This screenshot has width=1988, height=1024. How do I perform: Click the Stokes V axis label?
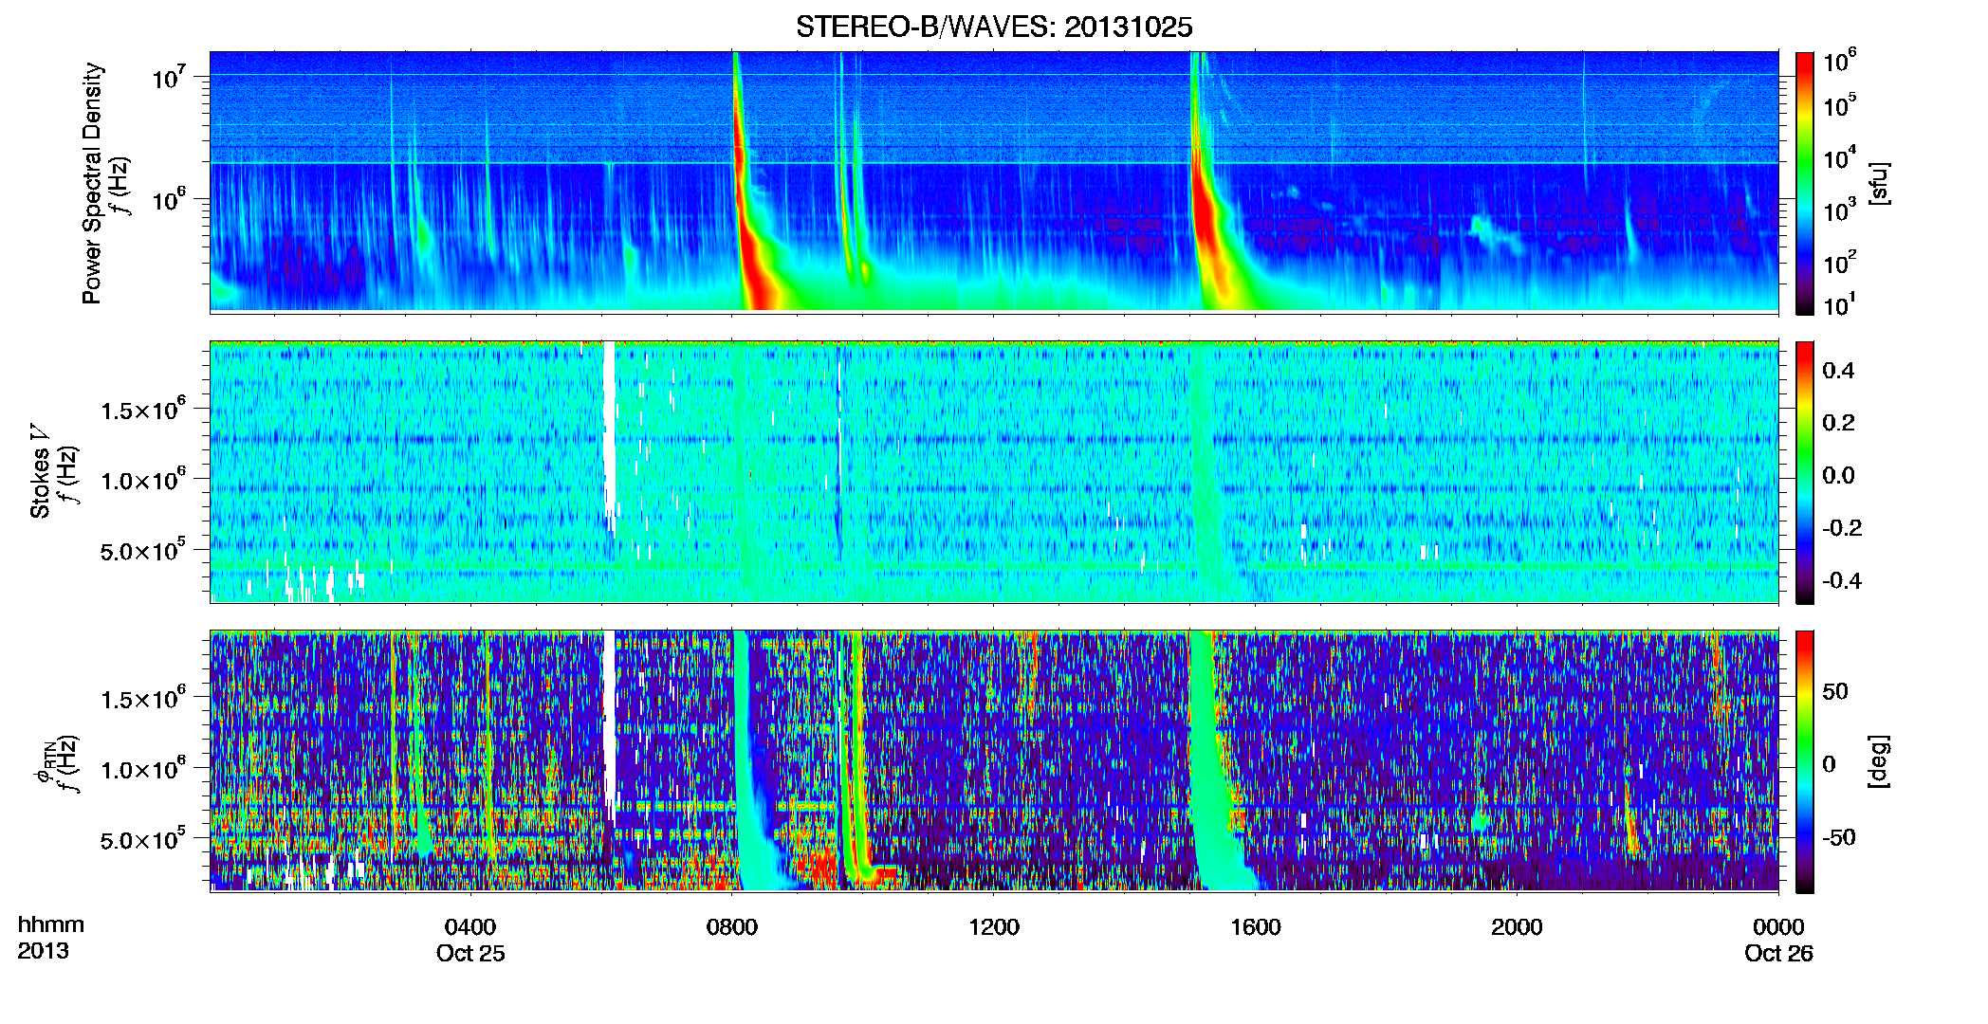(x=40, y=471)
